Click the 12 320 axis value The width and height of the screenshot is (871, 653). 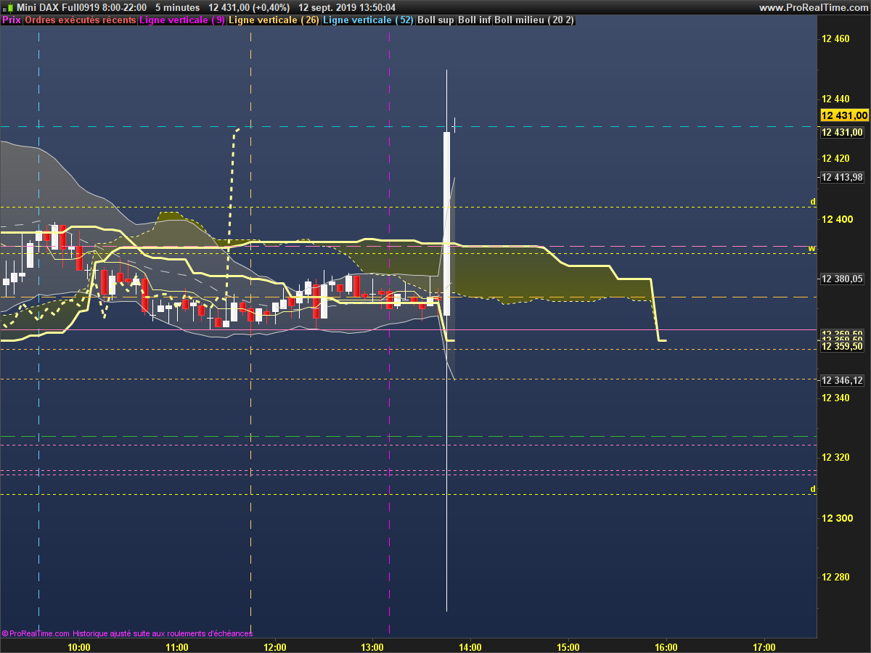pyautogui.click(x=835, y=458)
